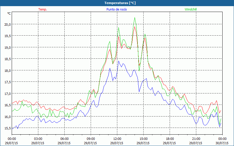Click the 12:00 time axis label
Screen dimensions: 234x146
coord(117,139)
